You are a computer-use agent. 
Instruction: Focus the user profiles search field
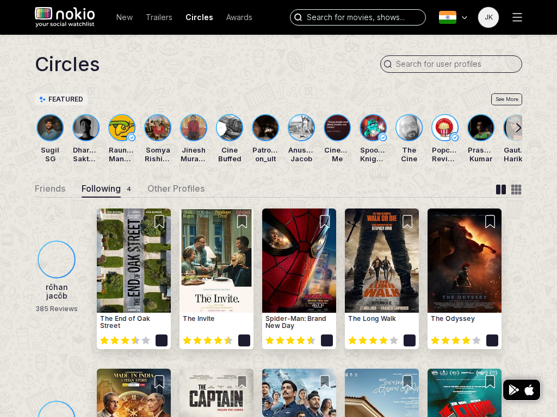(451, 64)
